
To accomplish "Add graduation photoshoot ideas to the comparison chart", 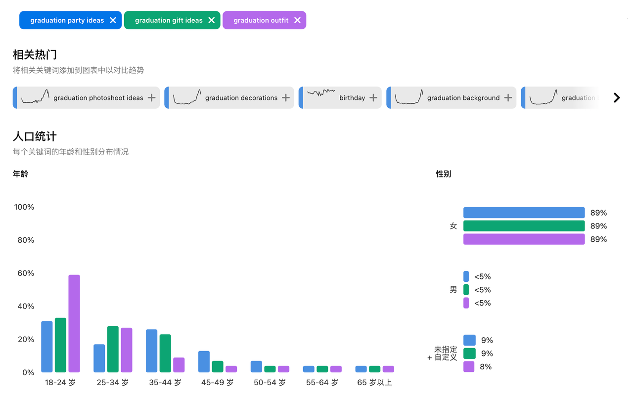I will [152, 97].
